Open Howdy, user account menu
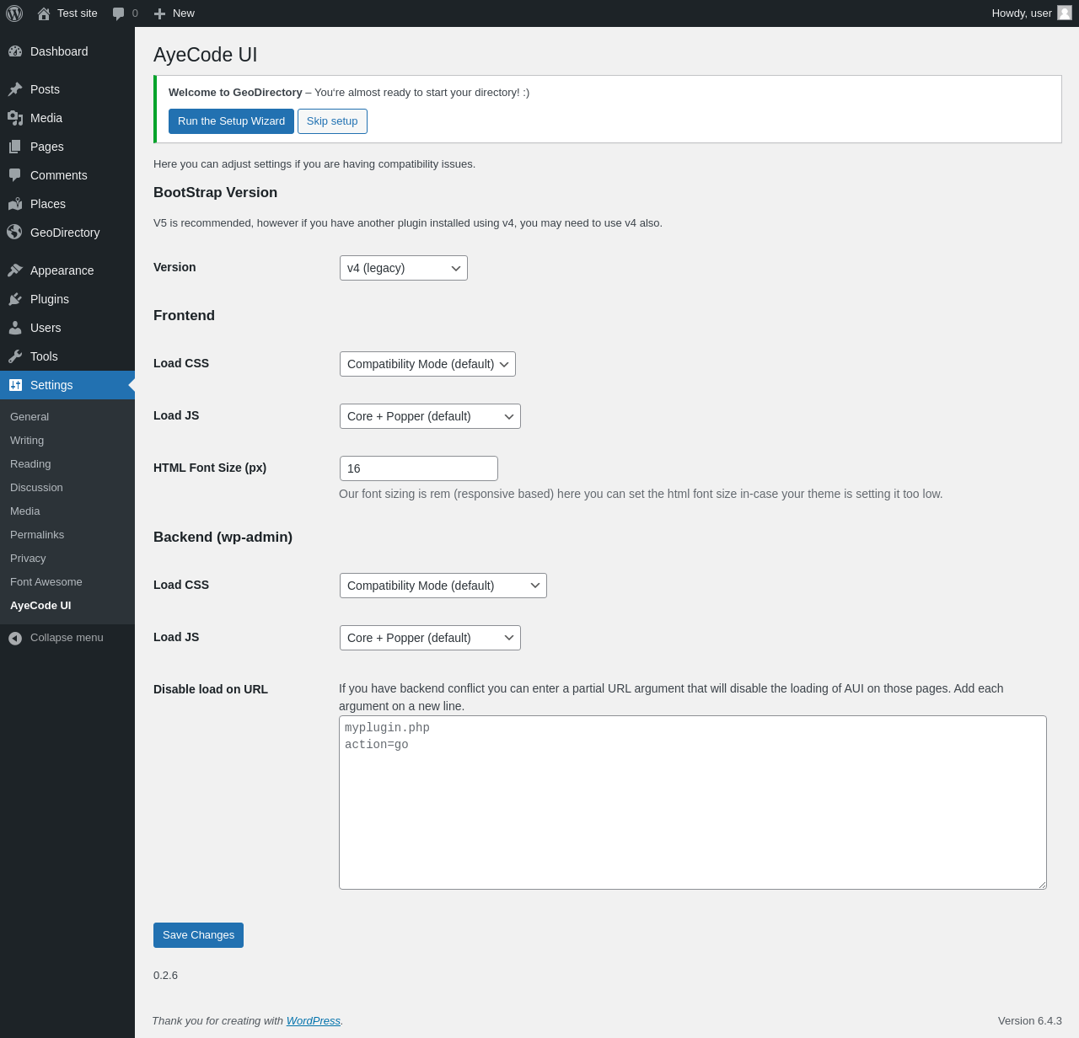This screenshot has height=1038, width=1079. pyautogui.click(x=1032, y=13)
